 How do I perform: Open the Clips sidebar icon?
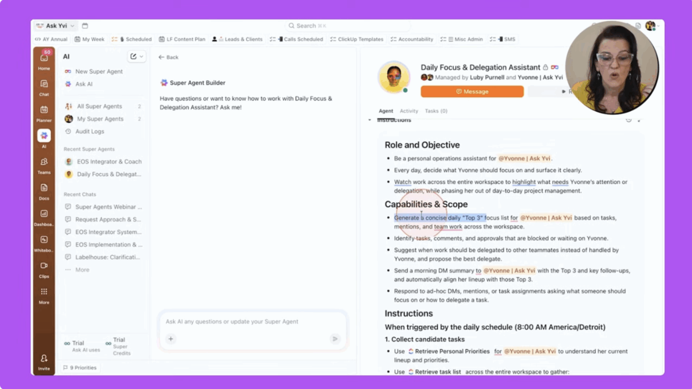pyautogui.click(x=44, y=269)
